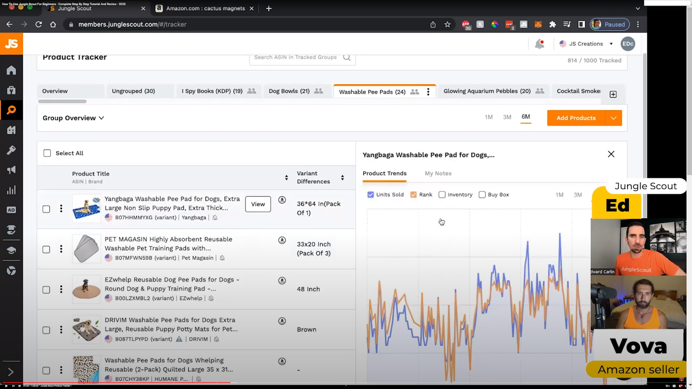The height and width of the screenshot is (389, 692).
Task: Open the Add Products dropdown arrow
Action: coord(613,118)
